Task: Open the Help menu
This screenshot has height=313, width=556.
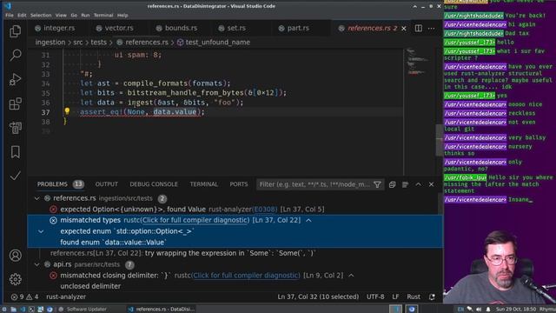Action: [122, 16]
